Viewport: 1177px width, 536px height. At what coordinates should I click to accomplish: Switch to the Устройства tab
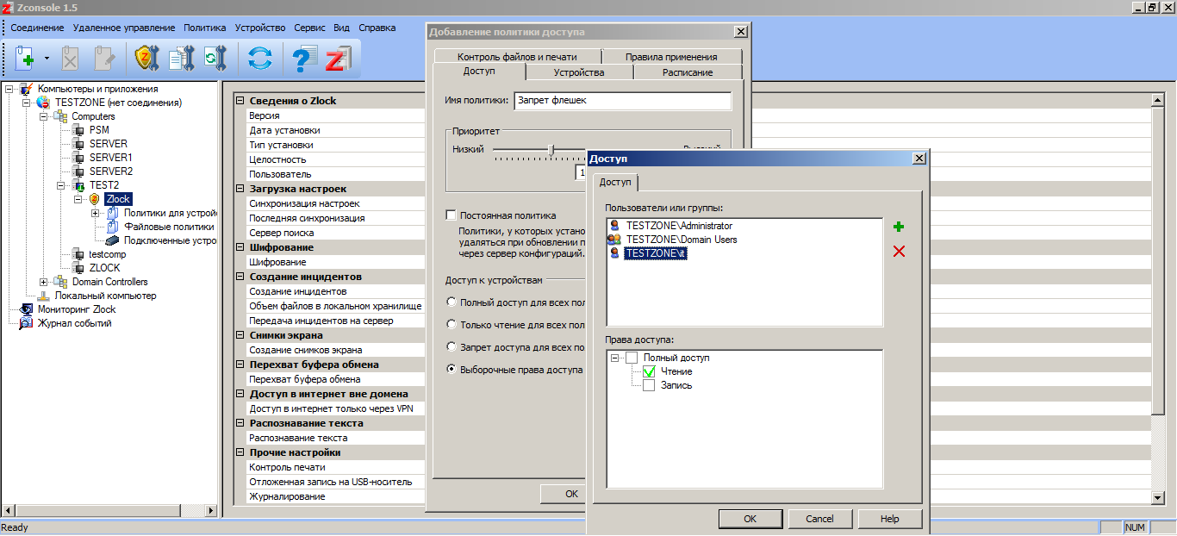point(579,72)
